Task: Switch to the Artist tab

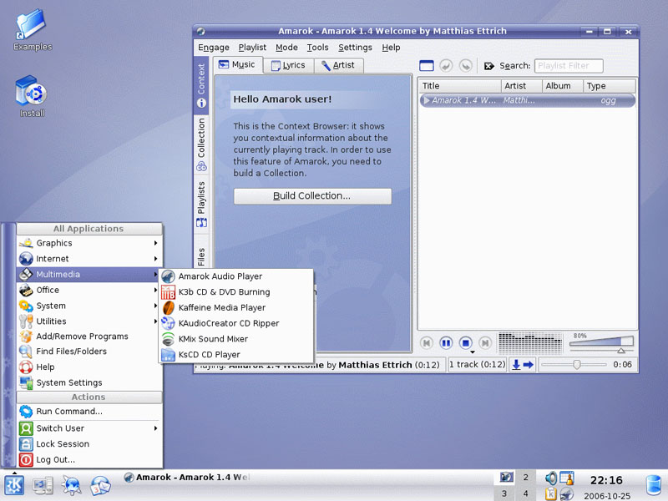Action: (x=338, y=65)
